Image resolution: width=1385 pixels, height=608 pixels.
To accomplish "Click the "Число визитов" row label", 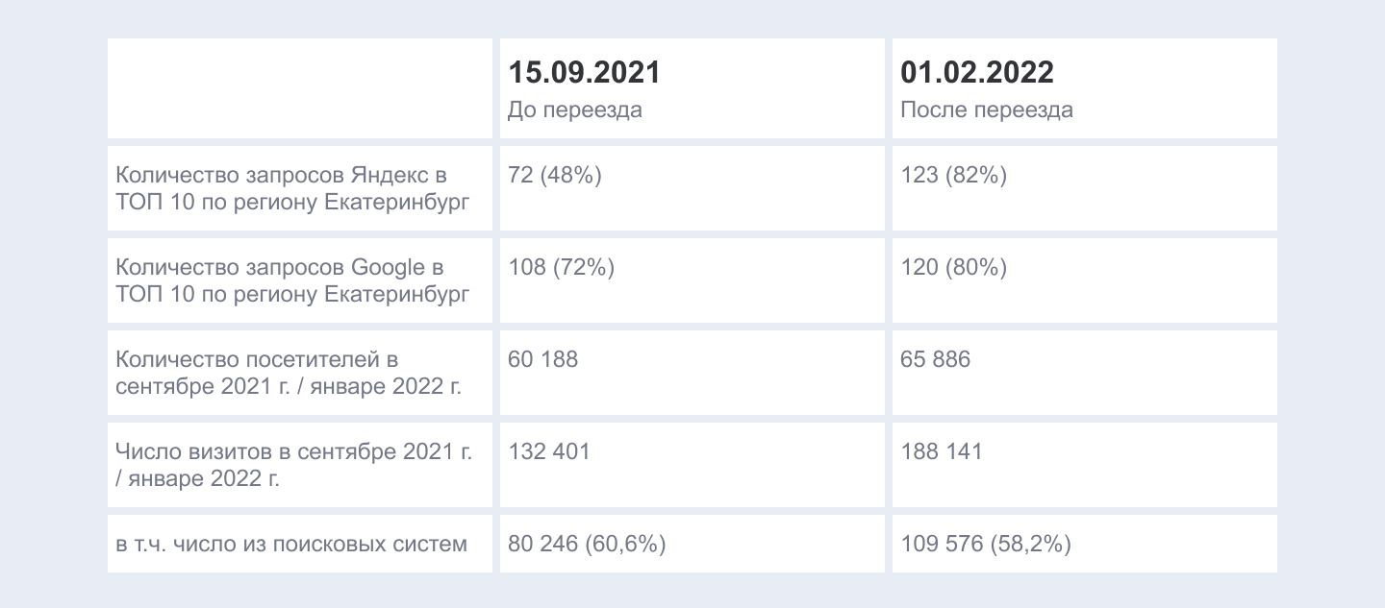I will tap(293, 465).
